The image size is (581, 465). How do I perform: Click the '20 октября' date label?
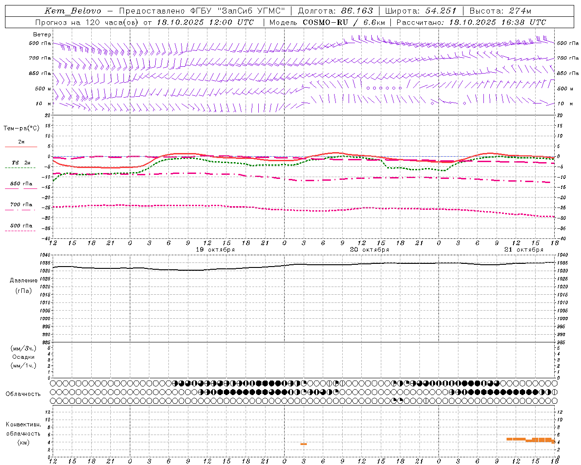pos(369,250)
